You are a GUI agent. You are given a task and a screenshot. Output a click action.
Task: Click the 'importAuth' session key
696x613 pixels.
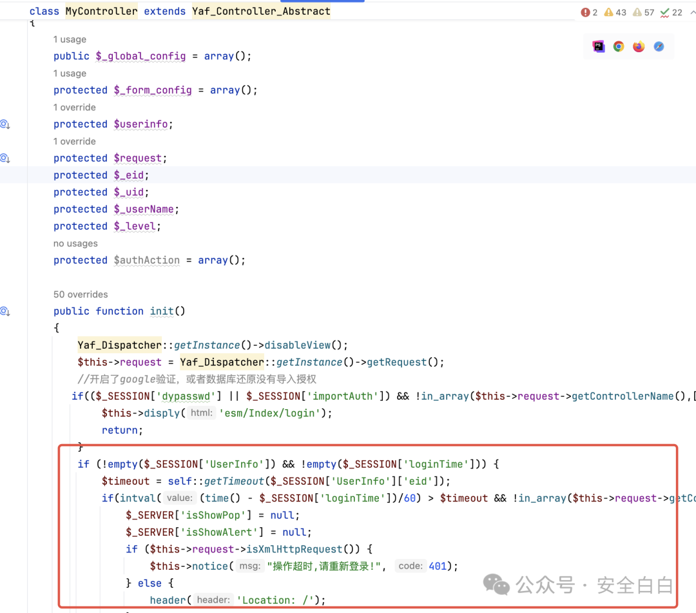tap(342, 396)
